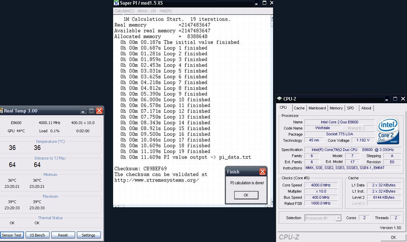Minimize the Super PI window
The image size is (407, 242).
pyautogui.click(x=256, y=3)
